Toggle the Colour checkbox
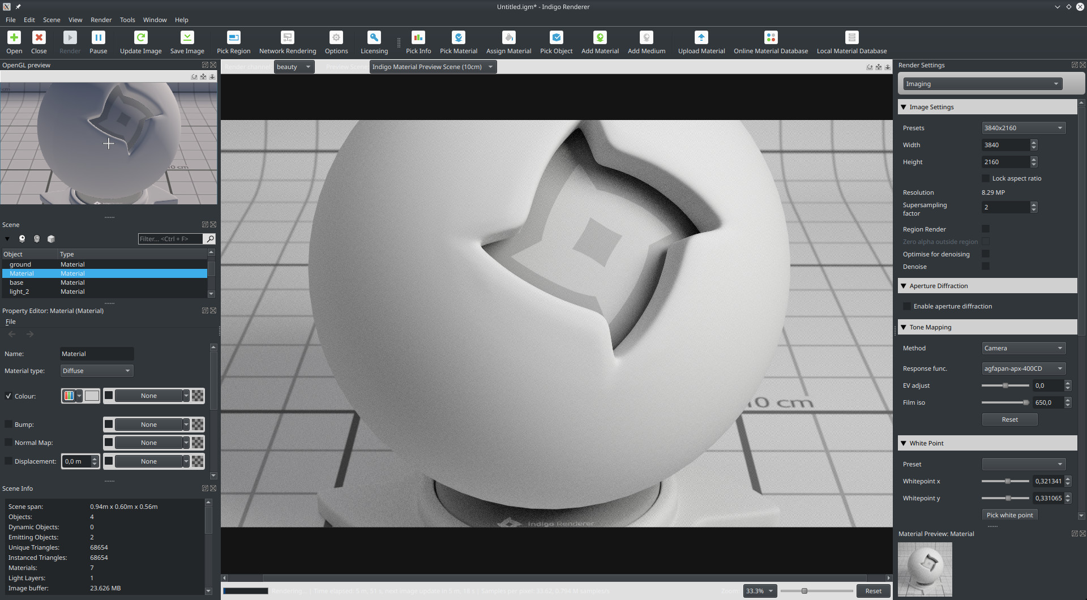Image resolution: width=1087 pixels, height=600 pixels. 8,396
